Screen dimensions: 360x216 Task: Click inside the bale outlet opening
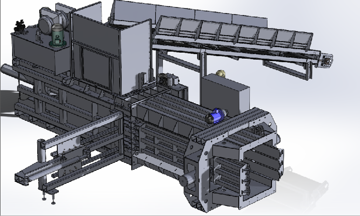(x=241, y=165)
